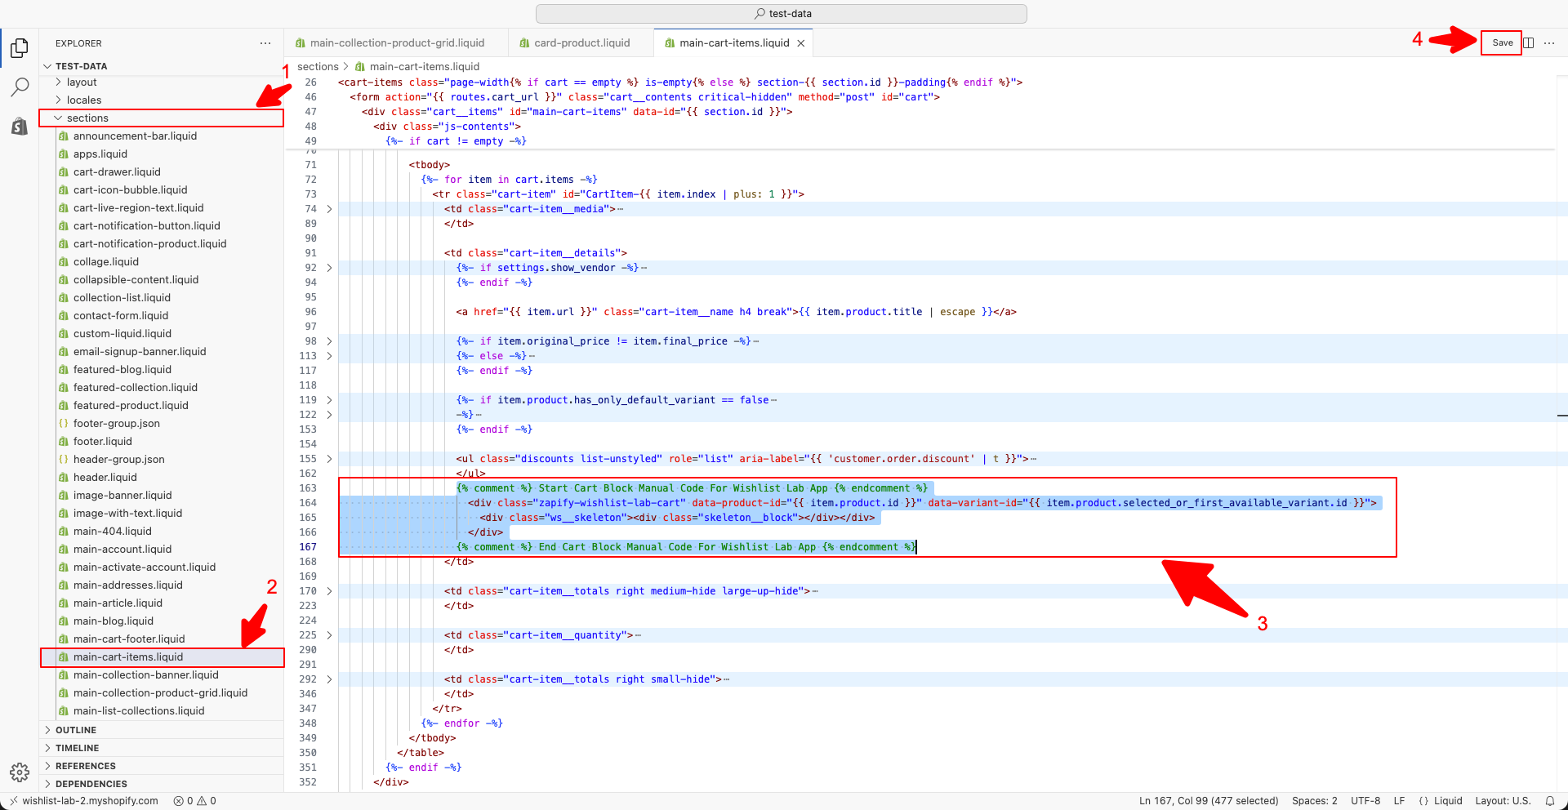This screenshot has height=810, width=1568.
Task: Change keyboard Layout: U.S.
Action: coord(1503,801)
